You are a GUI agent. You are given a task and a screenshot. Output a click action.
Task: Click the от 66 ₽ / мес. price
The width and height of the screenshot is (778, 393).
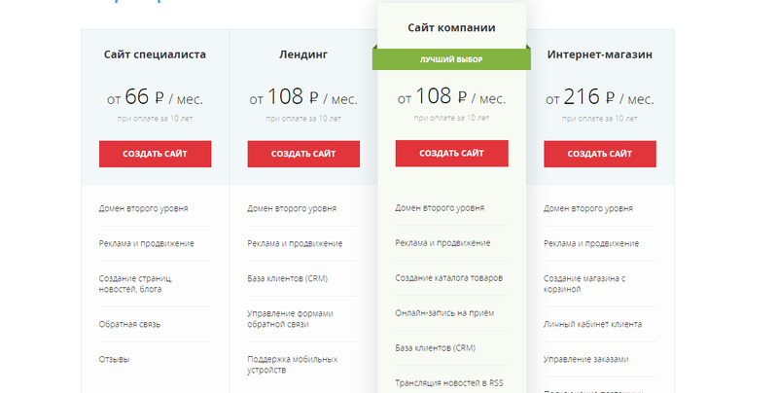pyautogui.click(x=155, y=96)
